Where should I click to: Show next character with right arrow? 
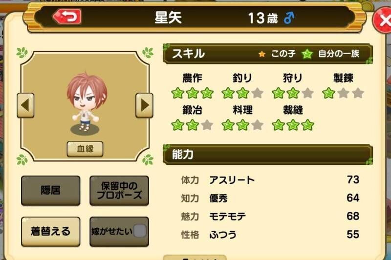[x=144, y=105]
